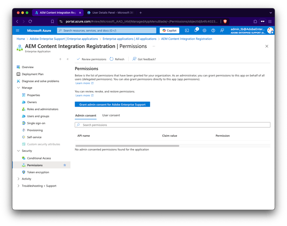This screenshot has height=226, width=287.
Task: Open the browser main menu
Action: click(270, 21)
